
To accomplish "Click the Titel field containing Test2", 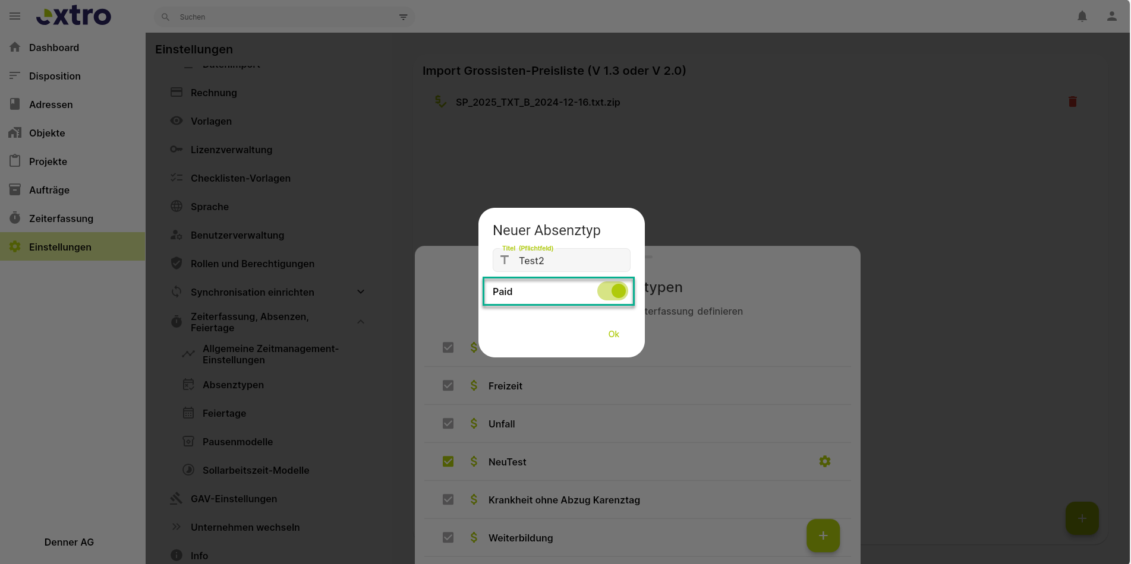I will [562, 260].
